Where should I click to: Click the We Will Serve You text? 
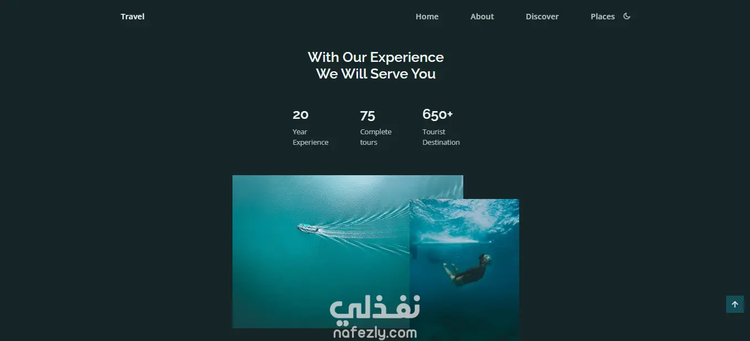pos(376,74)
